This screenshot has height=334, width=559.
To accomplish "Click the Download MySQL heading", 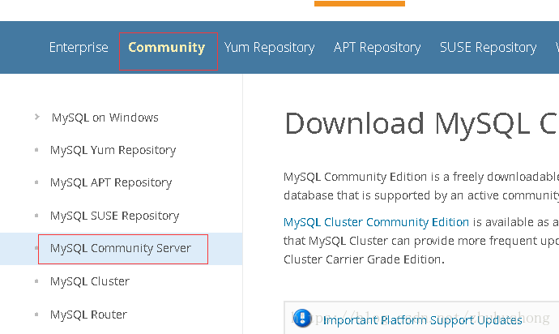I will click(422, 124).
